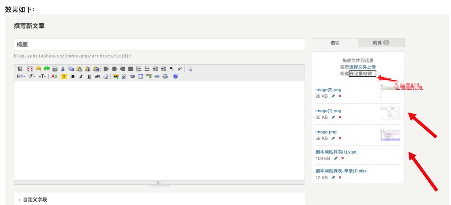Image resolution: width=451 pixels, height=205 pixels.
Task: Delete image.png 58 KB attachment
Action: 340,138
